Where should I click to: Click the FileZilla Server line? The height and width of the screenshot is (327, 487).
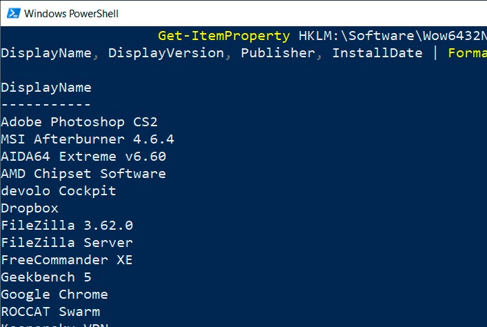[x=67, y=243]
